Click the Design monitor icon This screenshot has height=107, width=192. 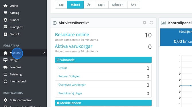pos(5,60)
